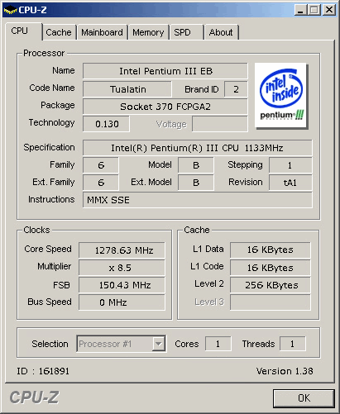
Task: Click the Instructions field MMX SSE
Action: [198, 200]
